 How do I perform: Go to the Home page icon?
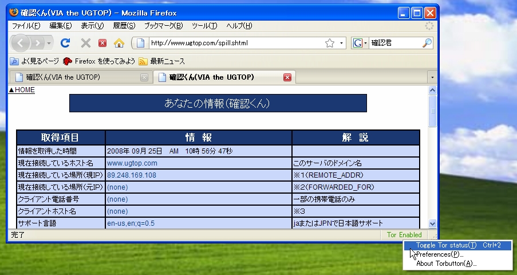click(119, 43)
